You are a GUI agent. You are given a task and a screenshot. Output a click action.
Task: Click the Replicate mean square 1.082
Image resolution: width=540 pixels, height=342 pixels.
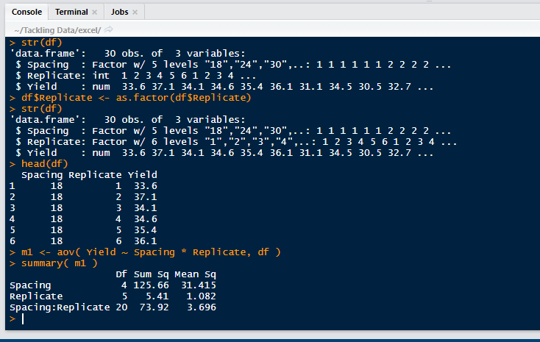point(201,296)
